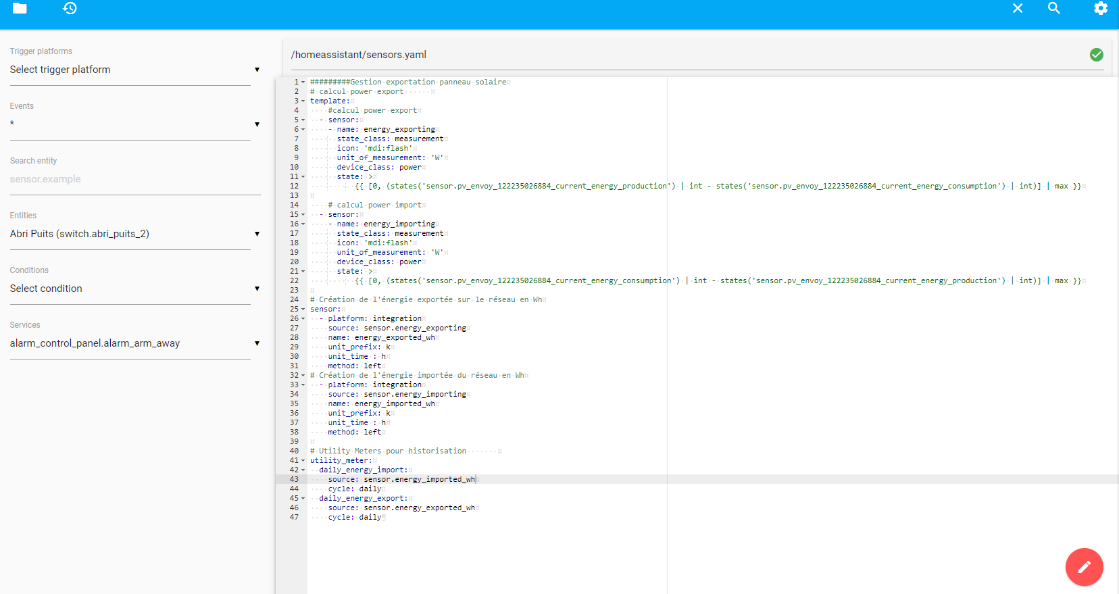
Task: Click the text 'name: energy_exporting'
Action: point(386,129)
